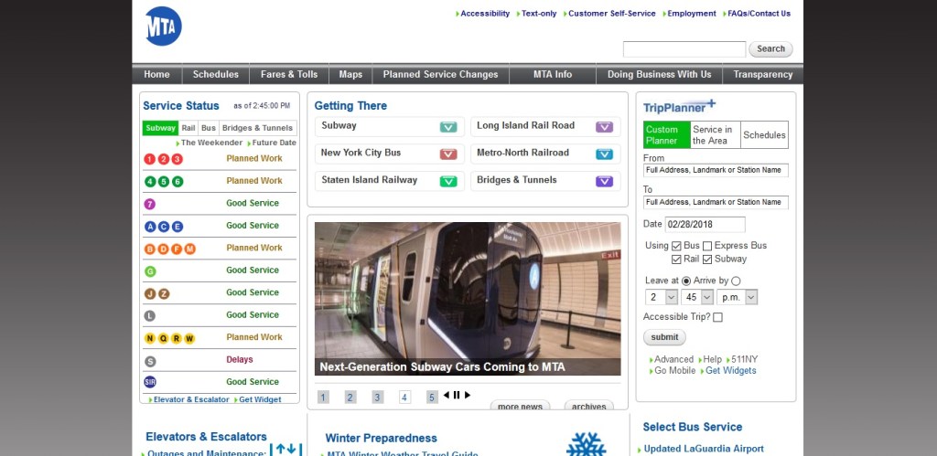
Task: Toggle the Subway checkbox in TripPlanner
Action: coord(707,260)
